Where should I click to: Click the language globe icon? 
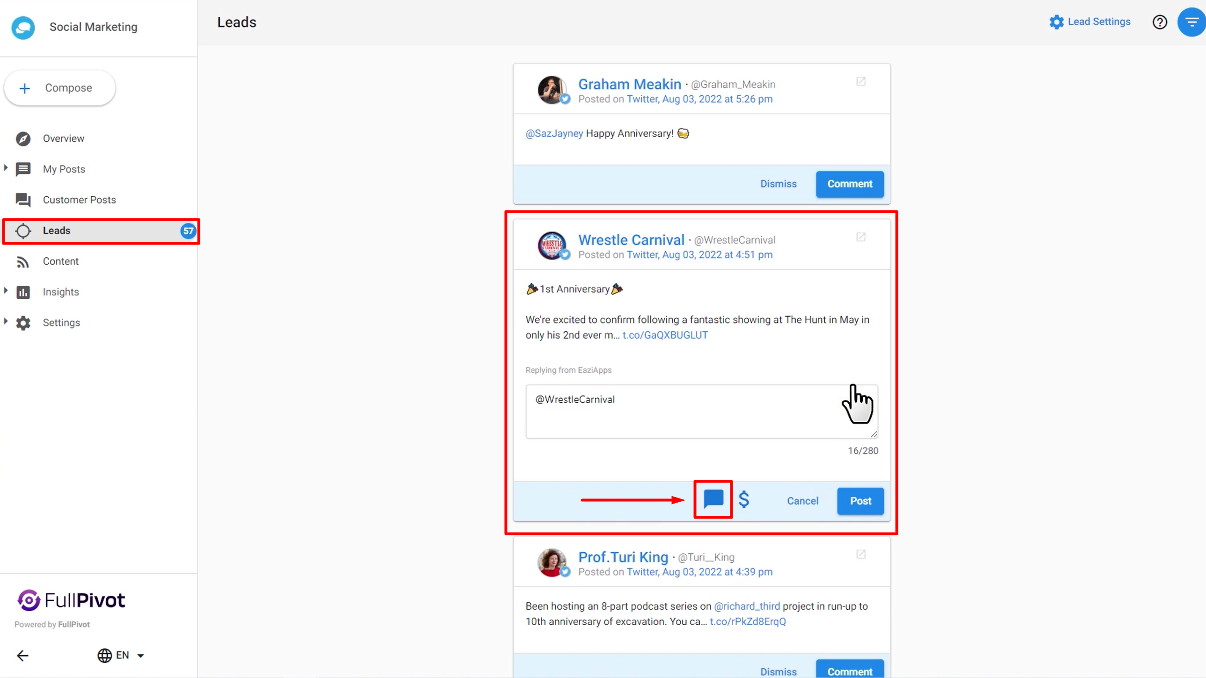[x=104, y=656]
